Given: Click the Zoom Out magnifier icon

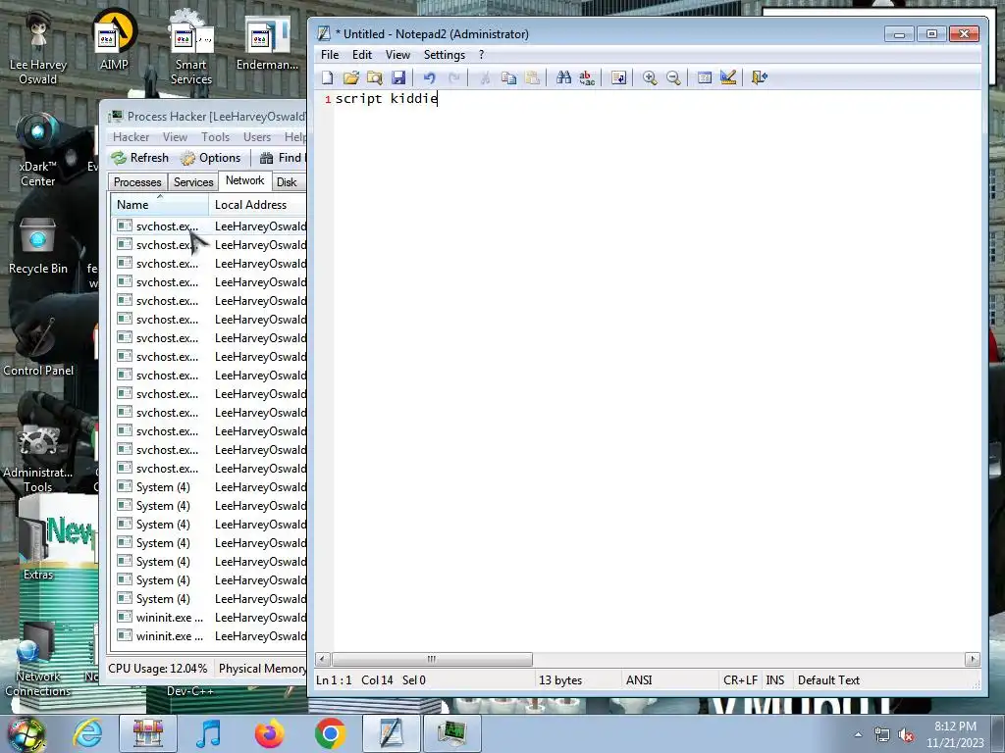Looking at the screenshot, I should coord(673,77).
